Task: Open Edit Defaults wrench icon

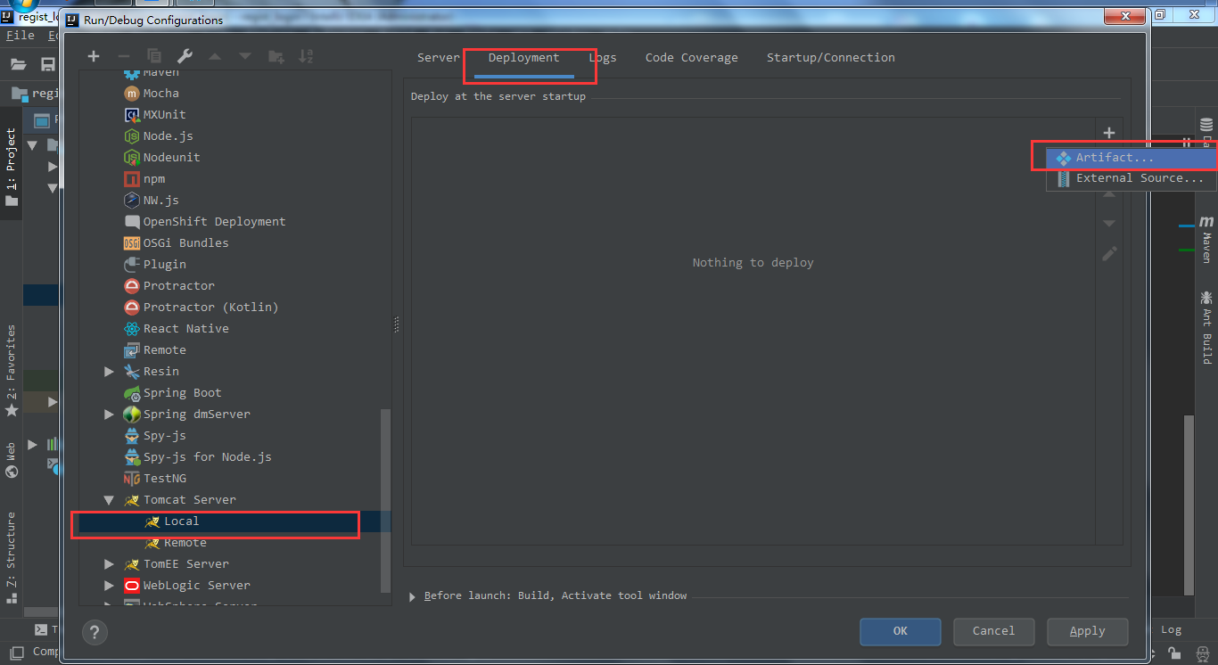Action: (x=184, y=56)
